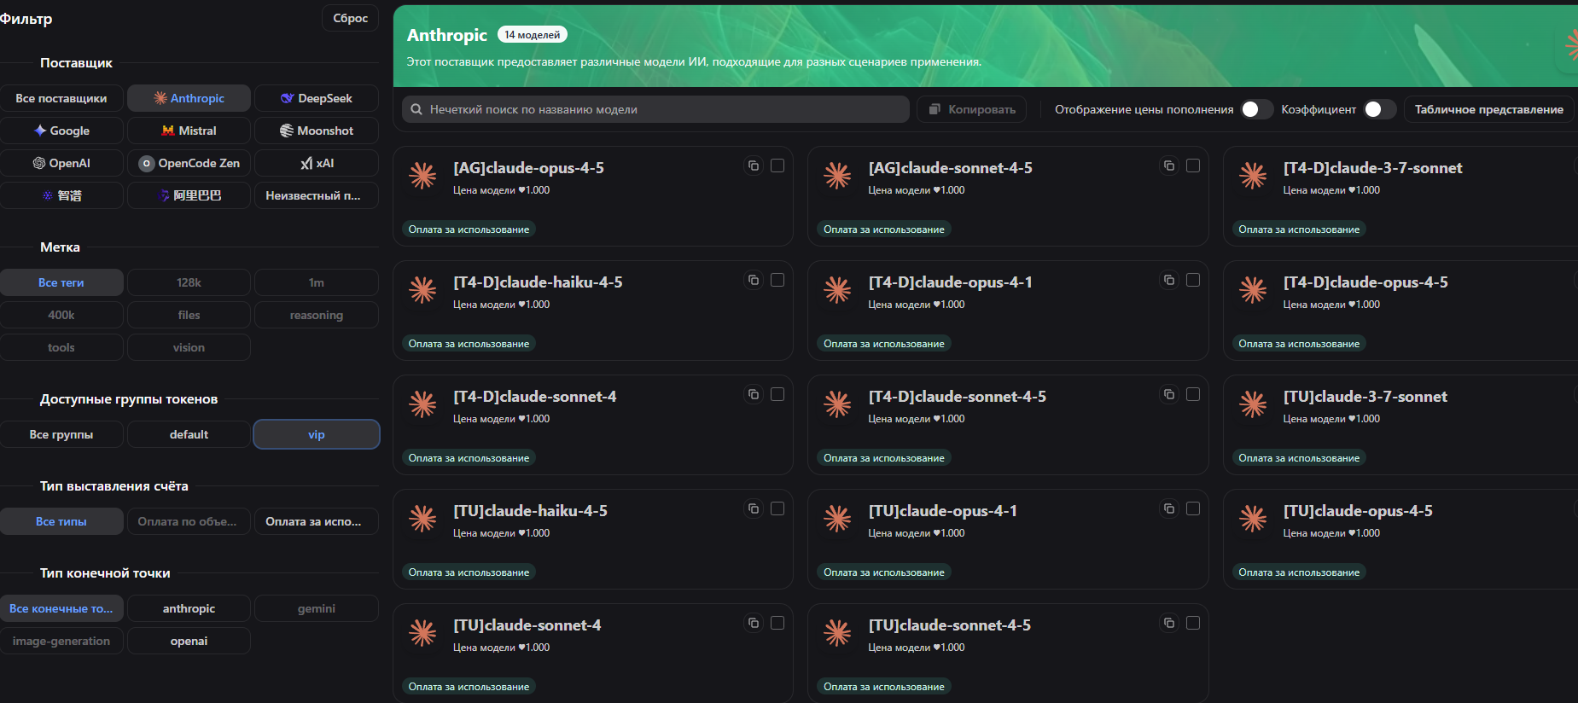Select the "Неизвестный п..." provider filter
The height and width of the screenshot is (703, 1578).
[x=317, y=195]
